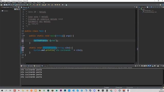Screen dimensions: 164x92
Task: Toggle Scroll Lock in Console toolbar
Action: (144, 66)
